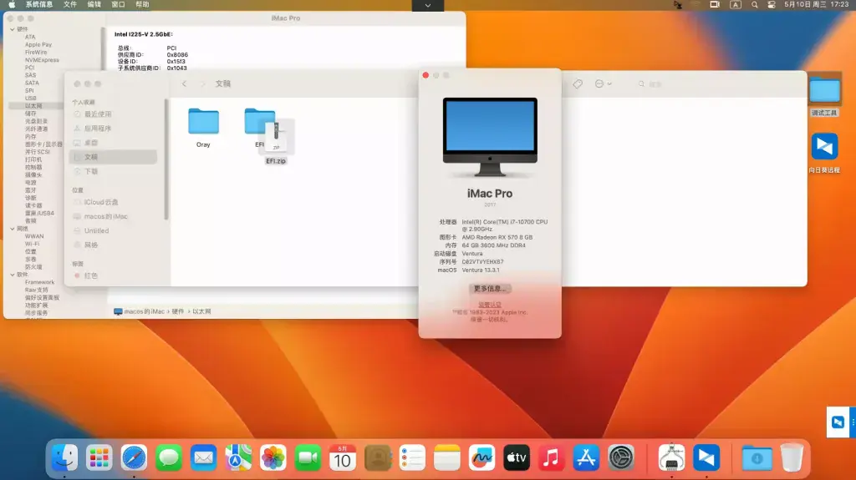This screenshot has width=856, height=480.
Task: Open Sunlogin remote app in Dock
Action: 706,457
